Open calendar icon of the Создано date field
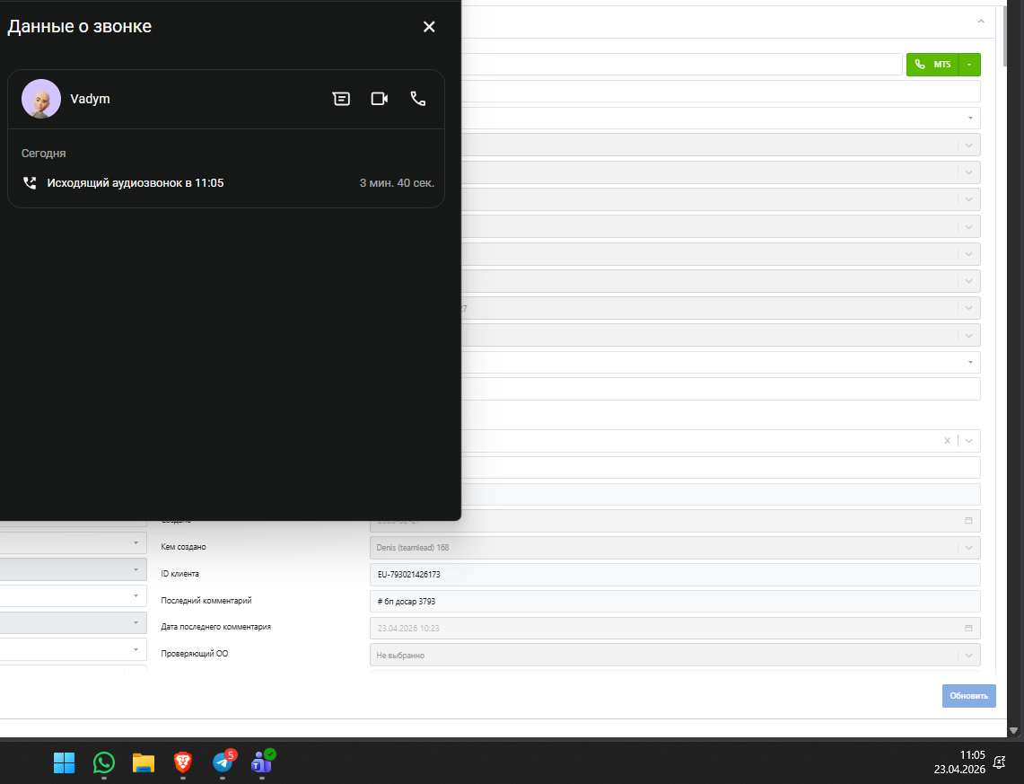The height and width of the screenshot is (784, 1024). pos(968,521)
